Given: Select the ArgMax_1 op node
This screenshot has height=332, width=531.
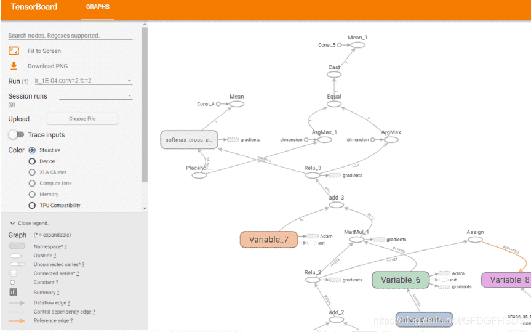Looking at the screenshot, I should [324, 139].
